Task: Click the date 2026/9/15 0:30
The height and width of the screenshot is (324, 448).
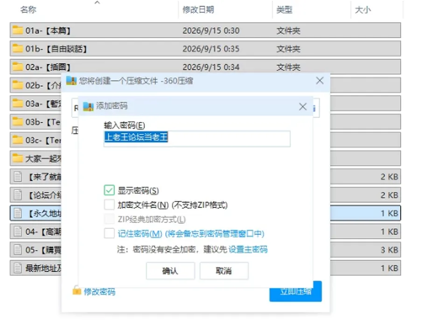Action: point(211,31)
